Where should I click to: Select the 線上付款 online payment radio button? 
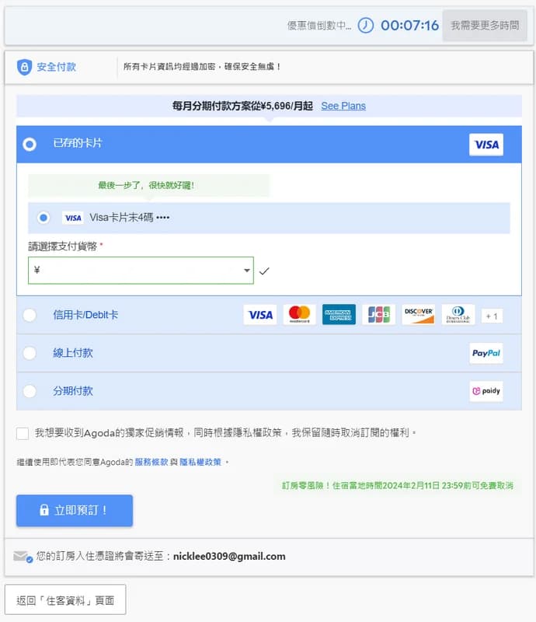pos(30,353)
